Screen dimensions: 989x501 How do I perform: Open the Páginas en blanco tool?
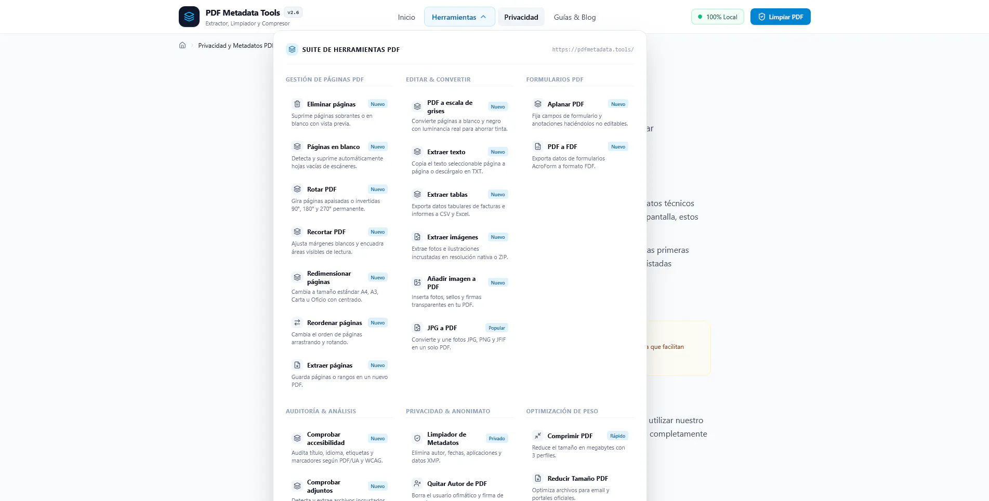[339, 156]
